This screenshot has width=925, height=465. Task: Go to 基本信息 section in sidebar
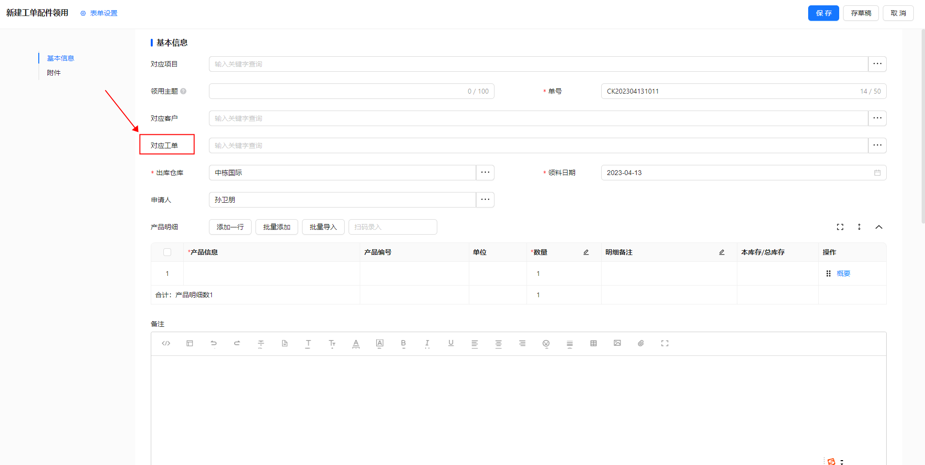click(x=61, y=58)
